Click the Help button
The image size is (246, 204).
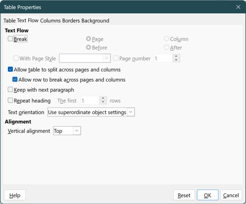click(15, 195)
